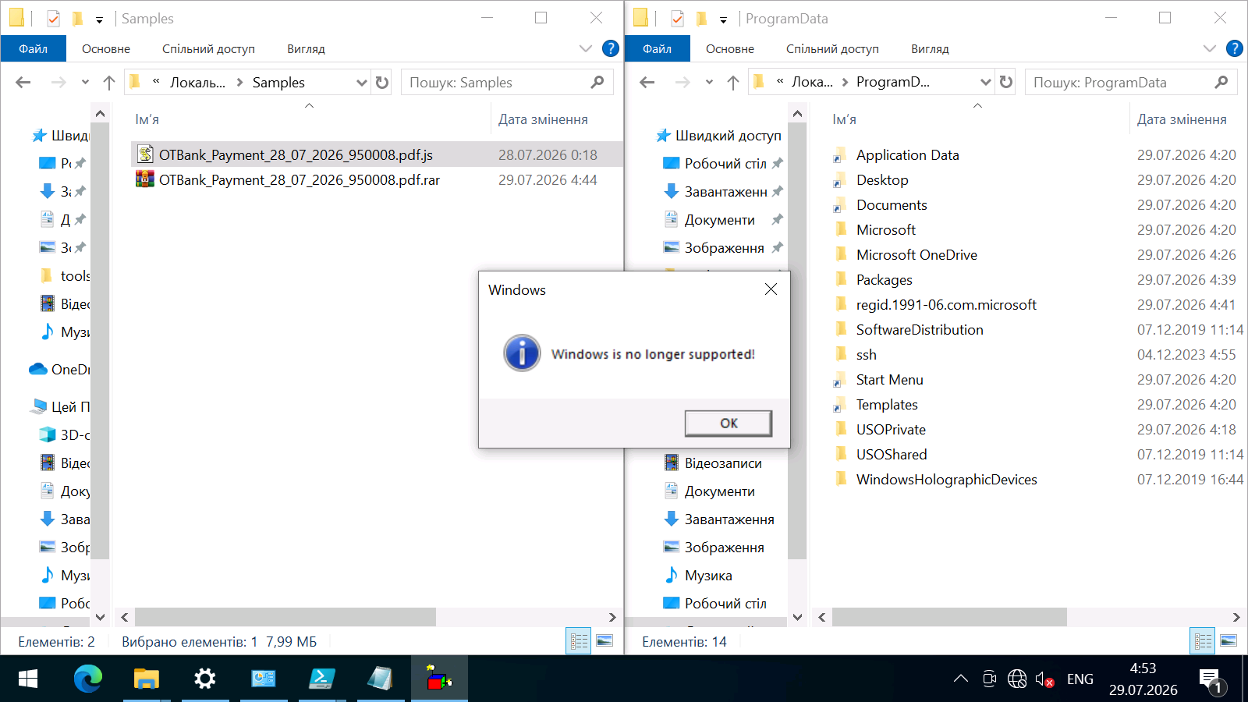Open PowerShell from the taskbar
The width and height of the screenshot is (1248, 702).
click(x=321, y=679)
